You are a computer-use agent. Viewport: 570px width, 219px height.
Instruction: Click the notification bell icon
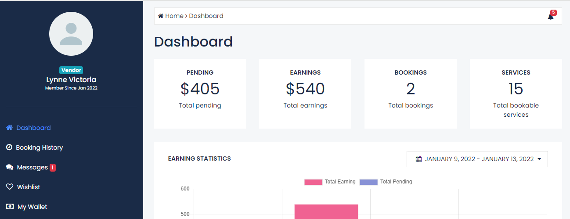(550, 17)
